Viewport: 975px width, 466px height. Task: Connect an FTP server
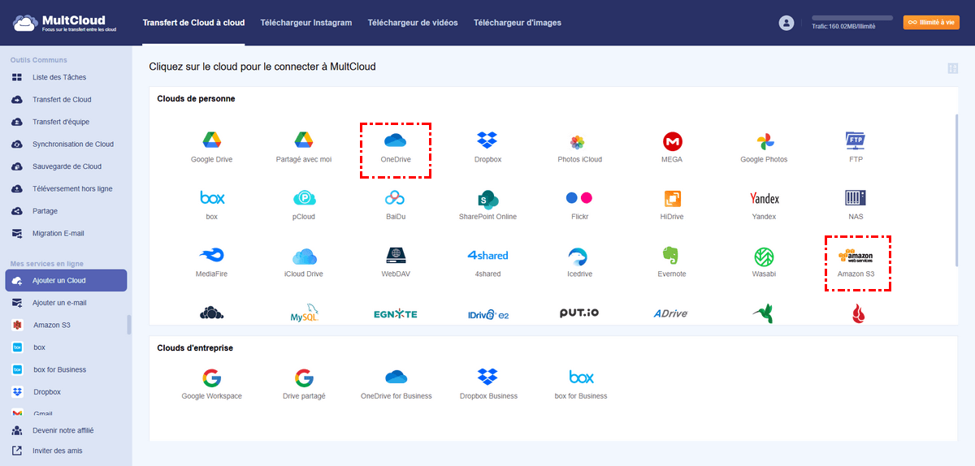click(856, 148)
